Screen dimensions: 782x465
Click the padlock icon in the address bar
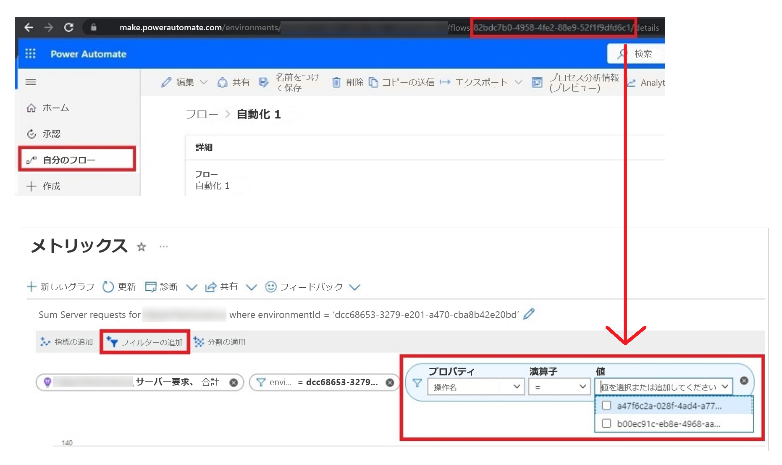click(93, 28)
